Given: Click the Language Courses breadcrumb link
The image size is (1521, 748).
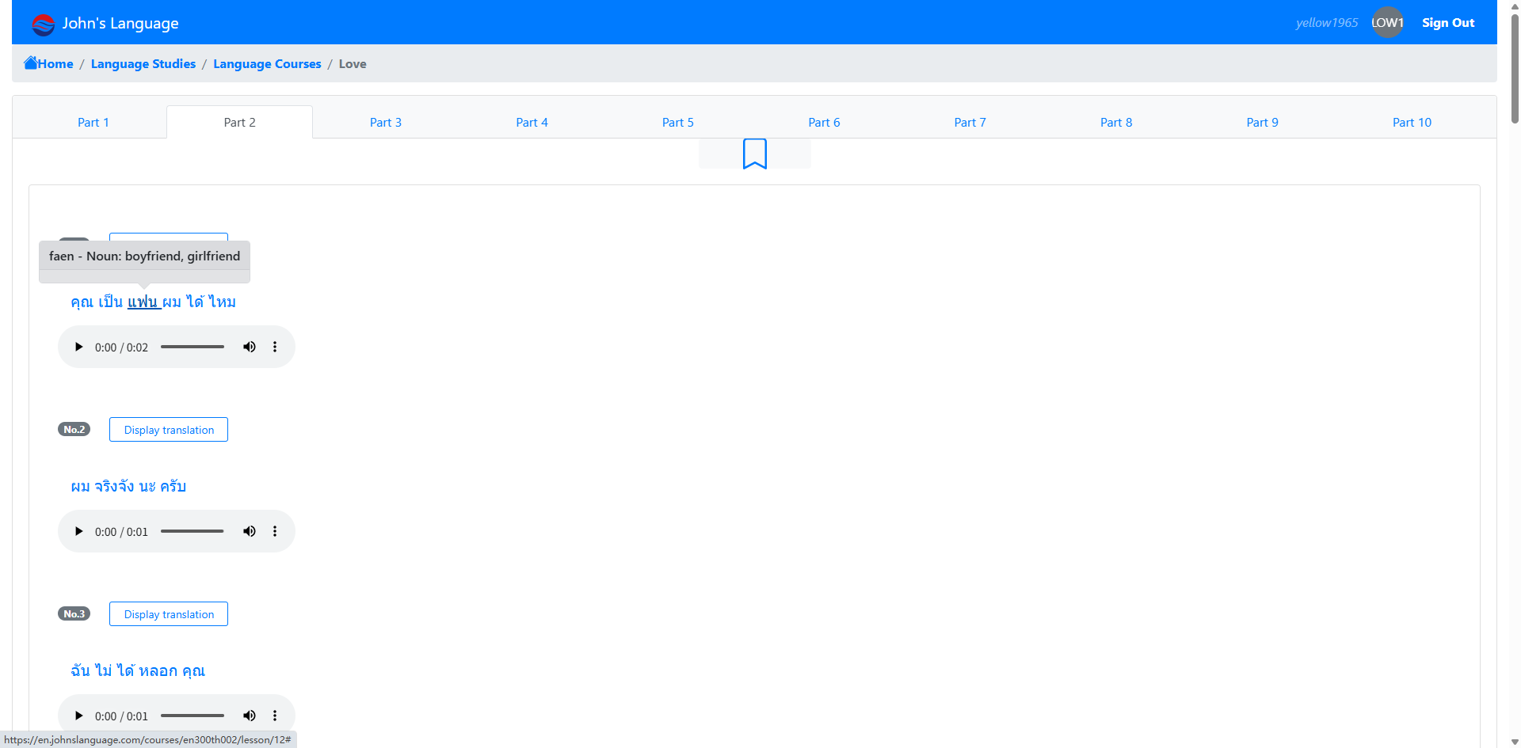Looking at the screenshot, I should coord(267,64).
